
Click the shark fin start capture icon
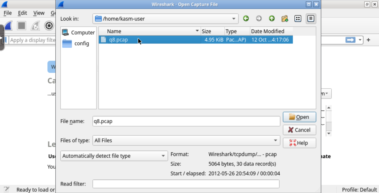(x=8, y=26)
